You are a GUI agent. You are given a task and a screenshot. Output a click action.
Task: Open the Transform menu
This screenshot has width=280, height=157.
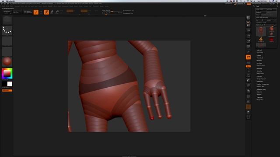[96, 6]
